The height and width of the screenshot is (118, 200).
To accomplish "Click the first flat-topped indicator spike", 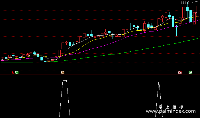I will pos(65,98).
